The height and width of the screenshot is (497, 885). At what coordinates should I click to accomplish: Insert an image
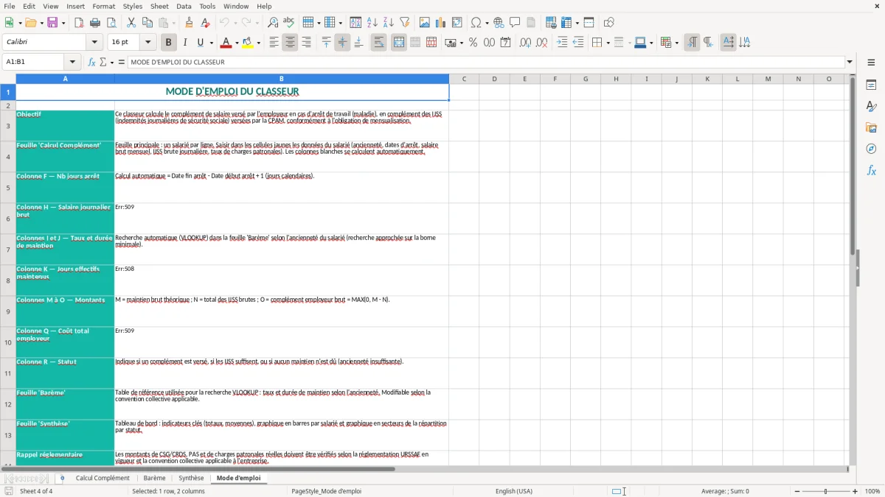(425, 23)
